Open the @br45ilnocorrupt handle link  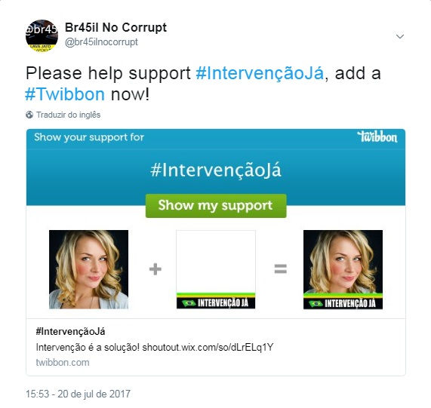click(x=101, y=42)
